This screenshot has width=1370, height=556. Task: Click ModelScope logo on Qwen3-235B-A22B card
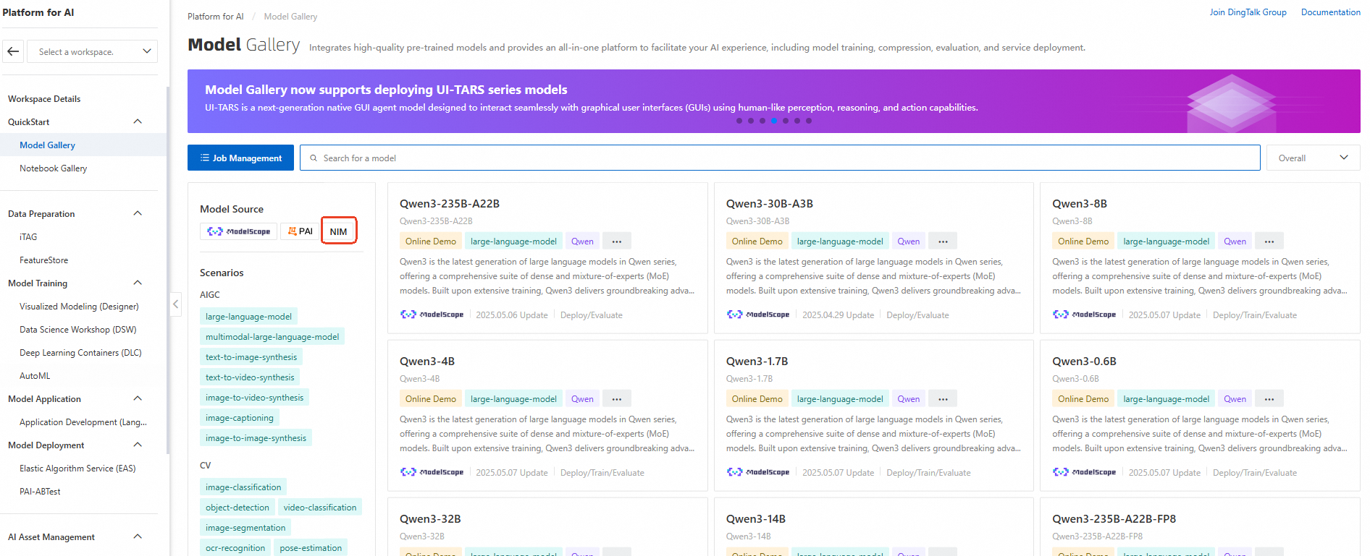(x=432, y=315)
